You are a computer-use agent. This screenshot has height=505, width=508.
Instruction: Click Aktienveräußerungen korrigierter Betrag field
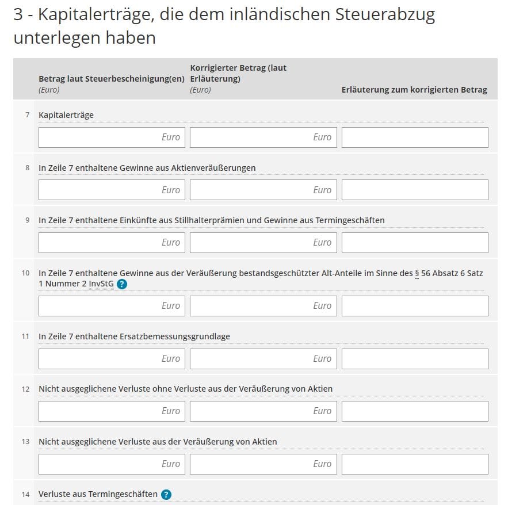click(x=263, y=190)
